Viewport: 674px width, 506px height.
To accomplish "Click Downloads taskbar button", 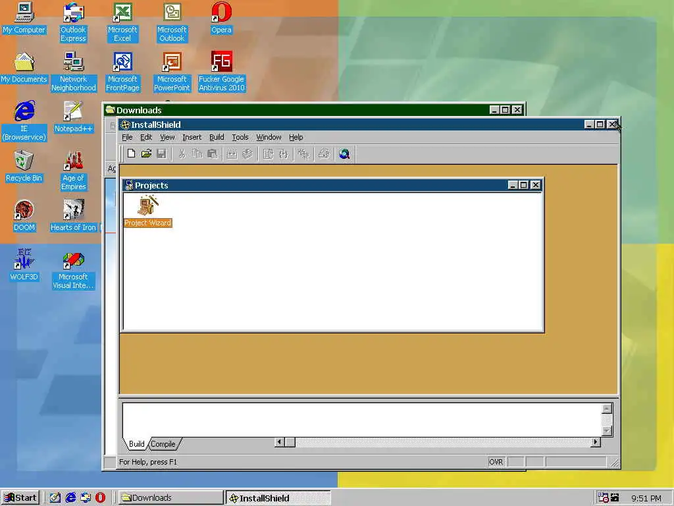I will coord(170,498).
